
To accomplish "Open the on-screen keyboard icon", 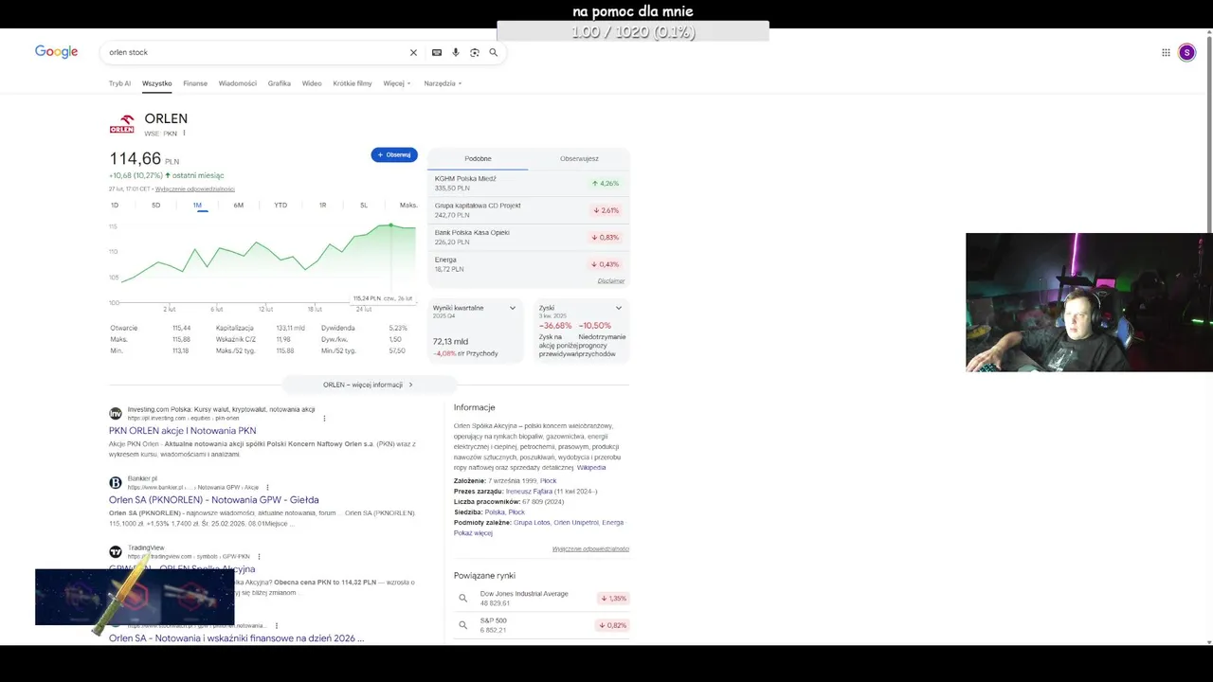I will [x=437, y=53].
